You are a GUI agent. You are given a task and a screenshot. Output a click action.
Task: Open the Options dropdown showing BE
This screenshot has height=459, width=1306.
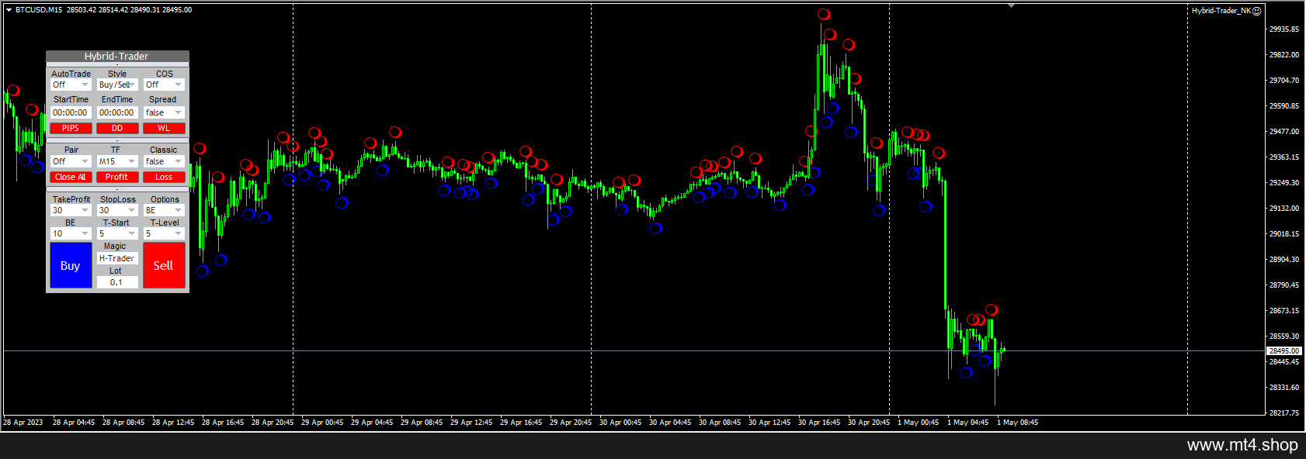tap(164, 210)
